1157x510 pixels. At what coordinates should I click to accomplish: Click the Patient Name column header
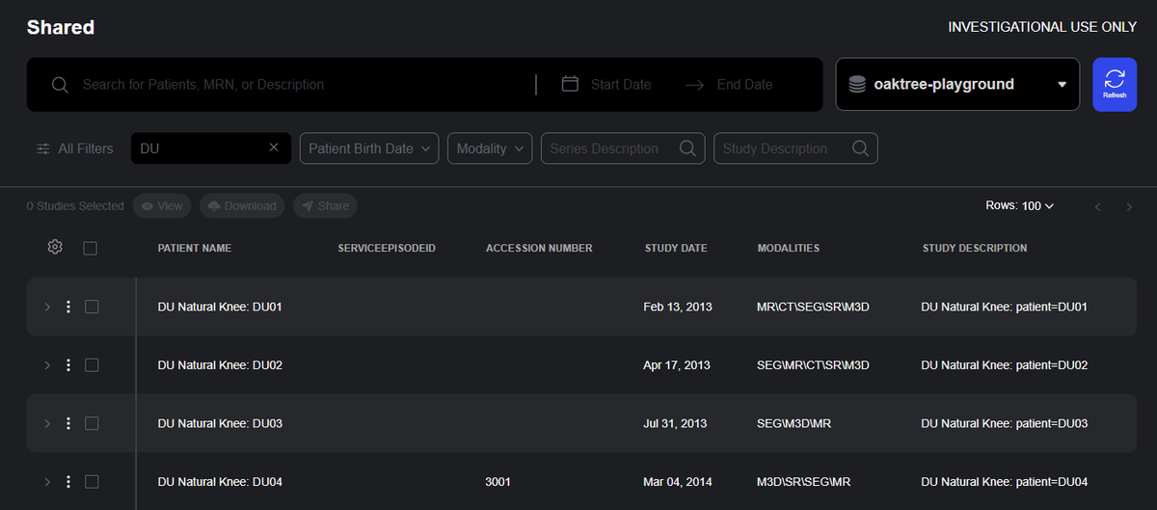[x=195, y=248]
